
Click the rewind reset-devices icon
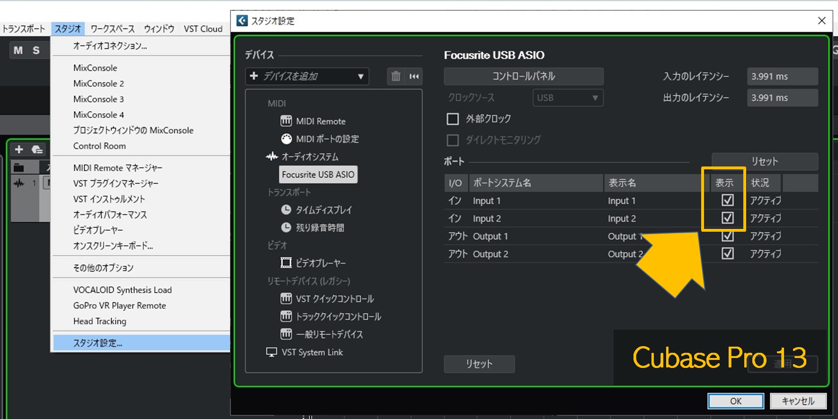click(414, 76)
